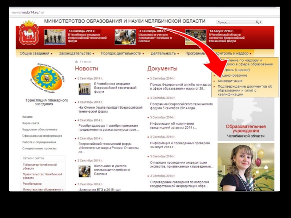Select Аккредитация in the dropdown menu

[x=230, y=81]
